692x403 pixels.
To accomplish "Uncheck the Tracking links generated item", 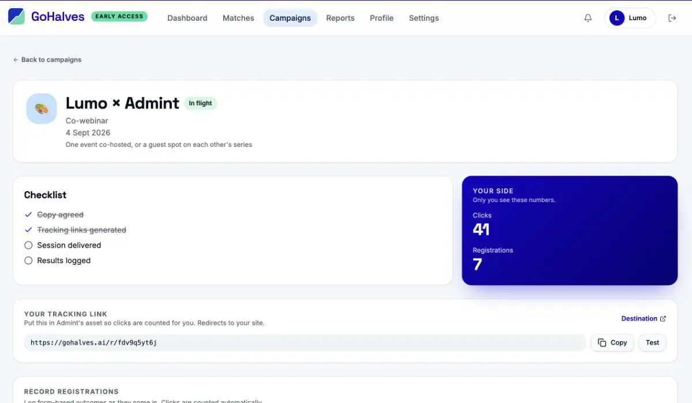I will (28, 230).
